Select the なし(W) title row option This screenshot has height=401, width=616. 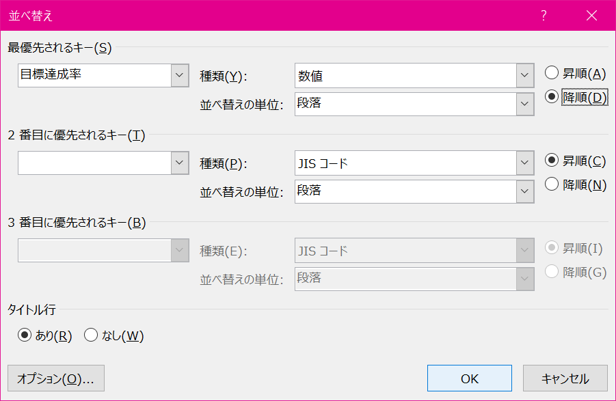[91, 335]
